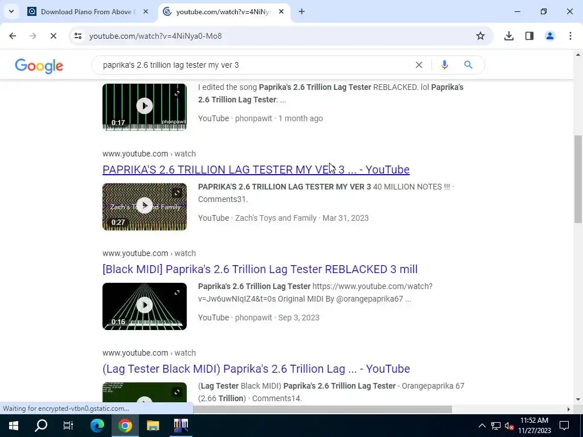Stop loading the page
This screenshot has height=437, width=583.
click(x=53, y=36)
